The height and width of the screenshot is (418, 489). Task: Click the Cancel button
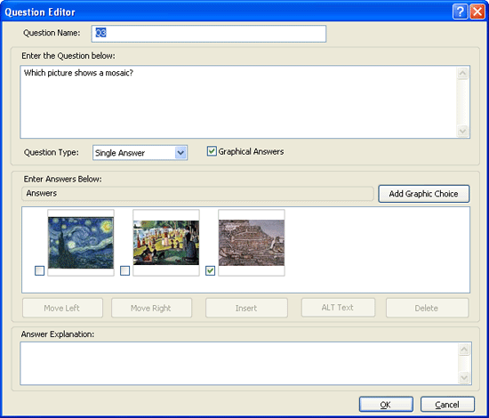(447, 405)
